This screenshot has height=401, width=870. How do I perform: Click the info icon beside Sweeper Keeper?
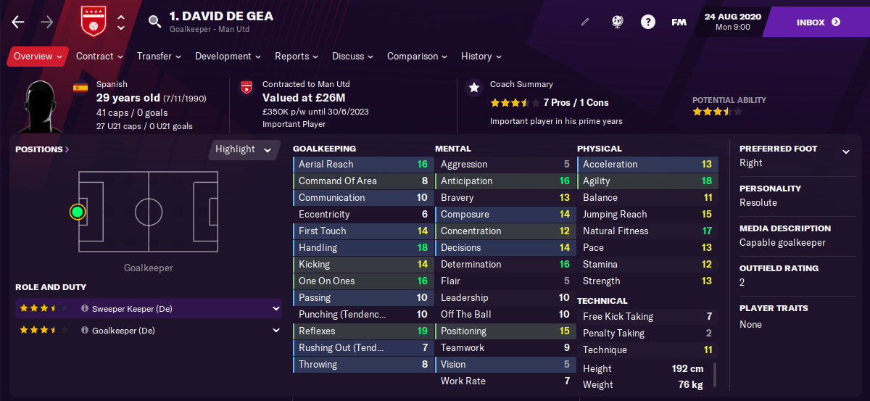coord(85,309)
